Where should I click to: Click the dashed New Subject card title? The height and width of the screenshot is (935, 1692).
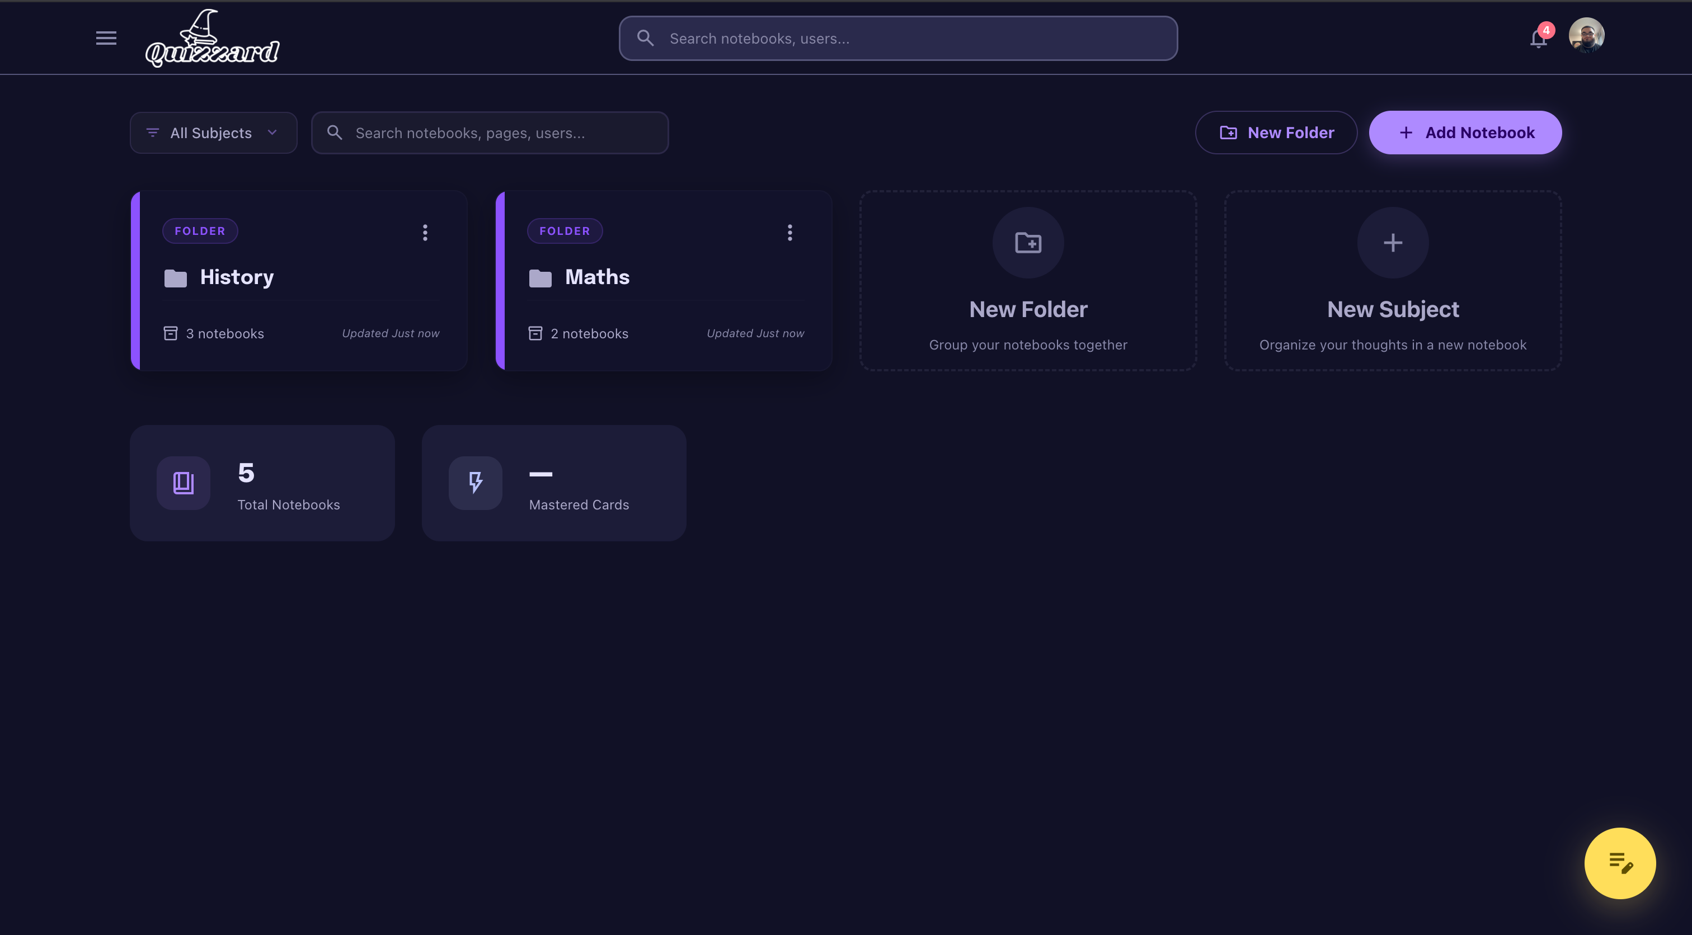coord(1393,309)
